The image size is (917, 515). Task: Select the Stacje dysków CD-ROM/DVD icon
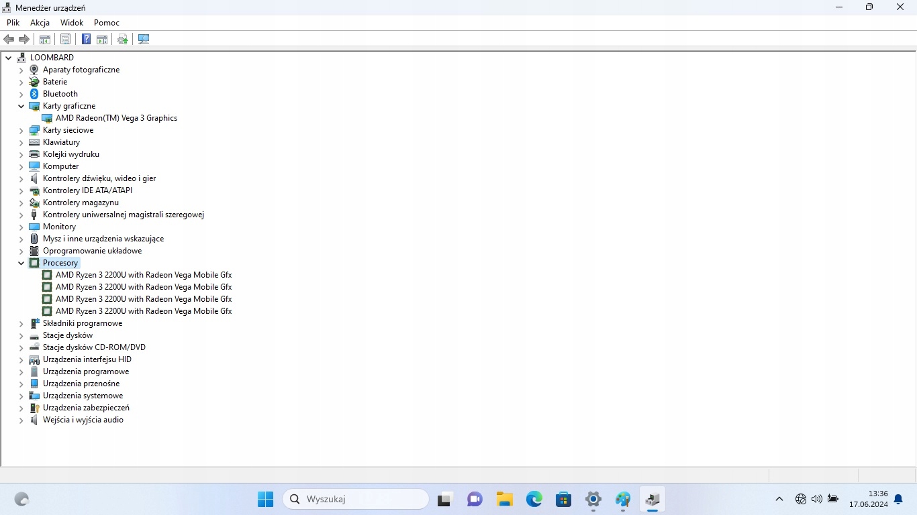[34, 347]
